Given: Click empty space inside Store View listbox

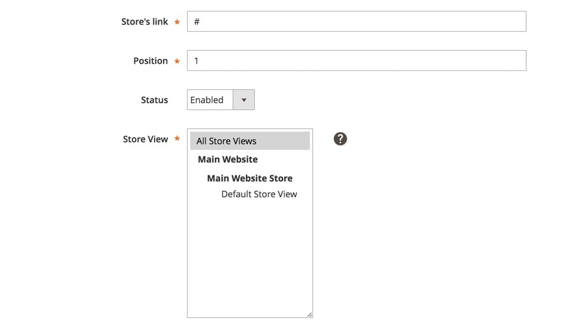Looking at the screenshot, I should pyautogui.click(x=250, y=257).
